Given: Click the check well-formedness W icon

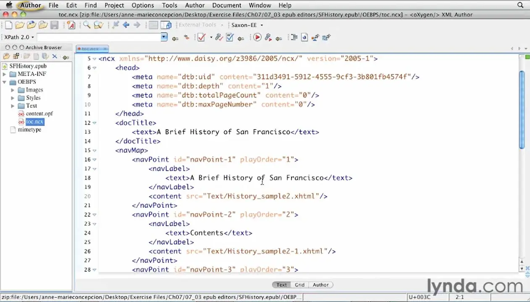Looking at the screenshot, I should (229, 37).
